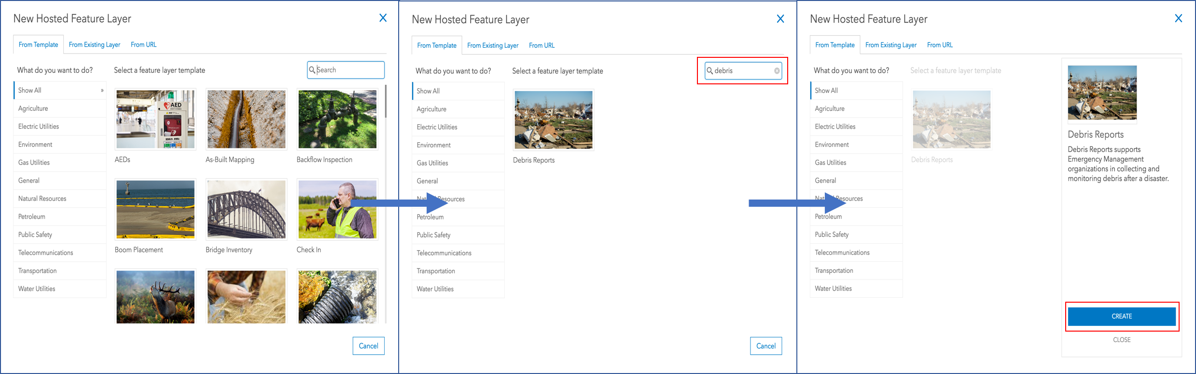This screenshot has width=1196, height=374.
Task: Click CLOSE under the CREATE button
Action: click(1121, 340)
